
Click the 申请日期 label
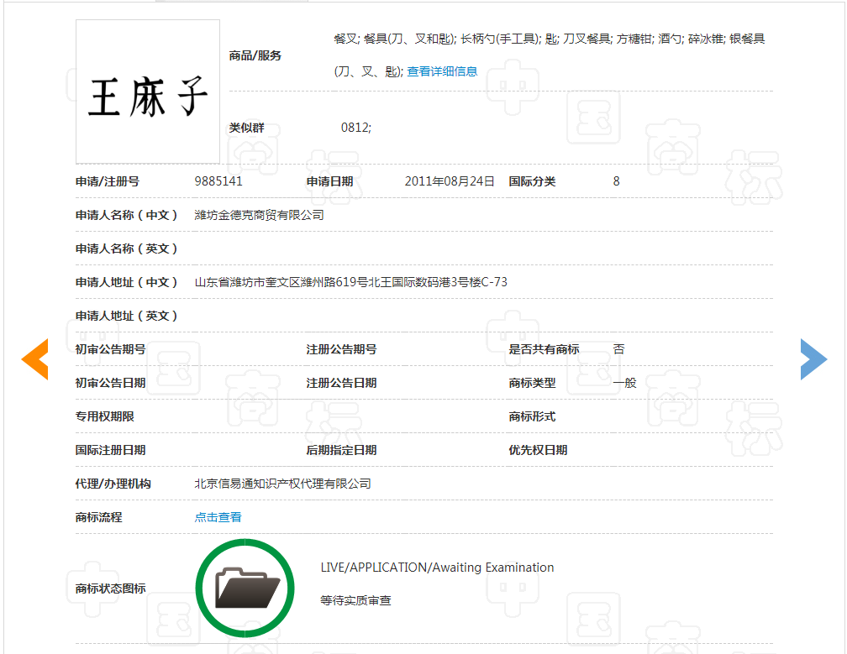[x=329, y=181]
